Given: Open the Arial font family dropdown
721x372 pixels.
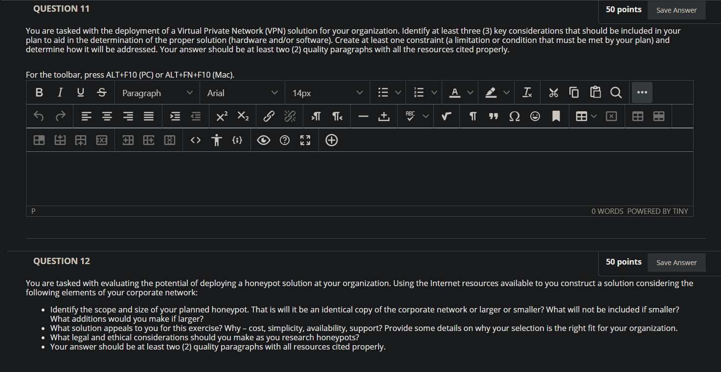Looking at the screenshot, I should (x=242, y=93).
